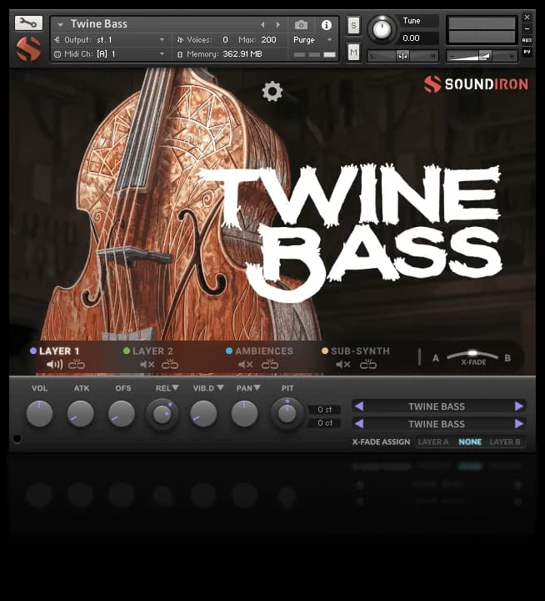
Task: Click Max voices value 200
Action: 268,40
